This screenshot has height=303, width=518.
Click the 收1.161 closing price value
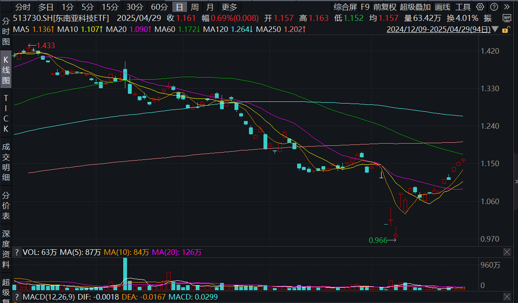click(181, 18)
